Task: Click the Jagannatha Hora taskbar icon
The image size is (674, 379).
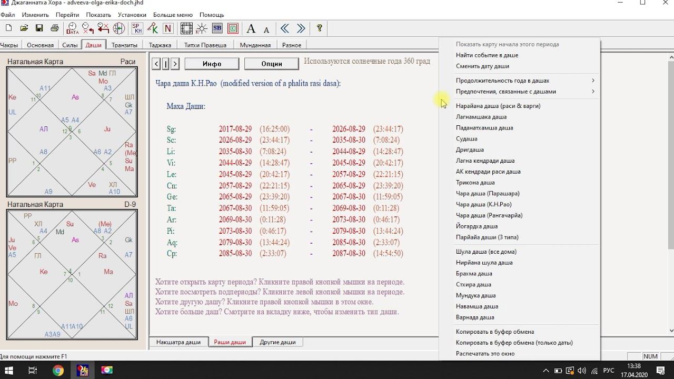Action: coord(83,370)
